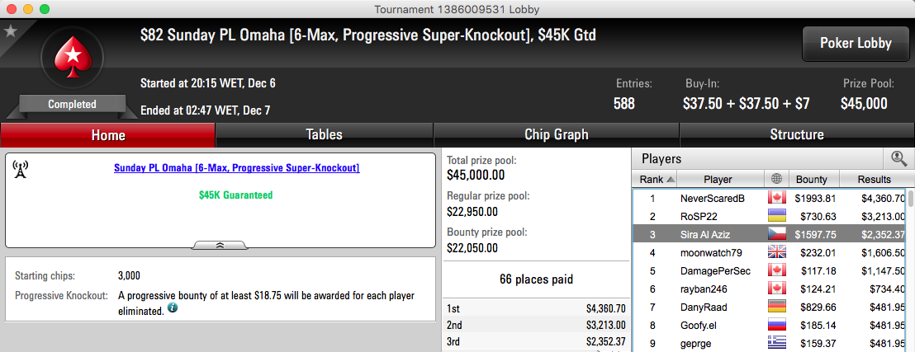Click the broadcast antenna icon

[x=21, y=170]
